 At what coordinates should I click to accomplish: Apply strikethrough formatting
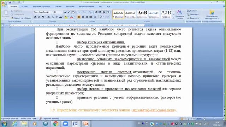(x=49, y=17)
